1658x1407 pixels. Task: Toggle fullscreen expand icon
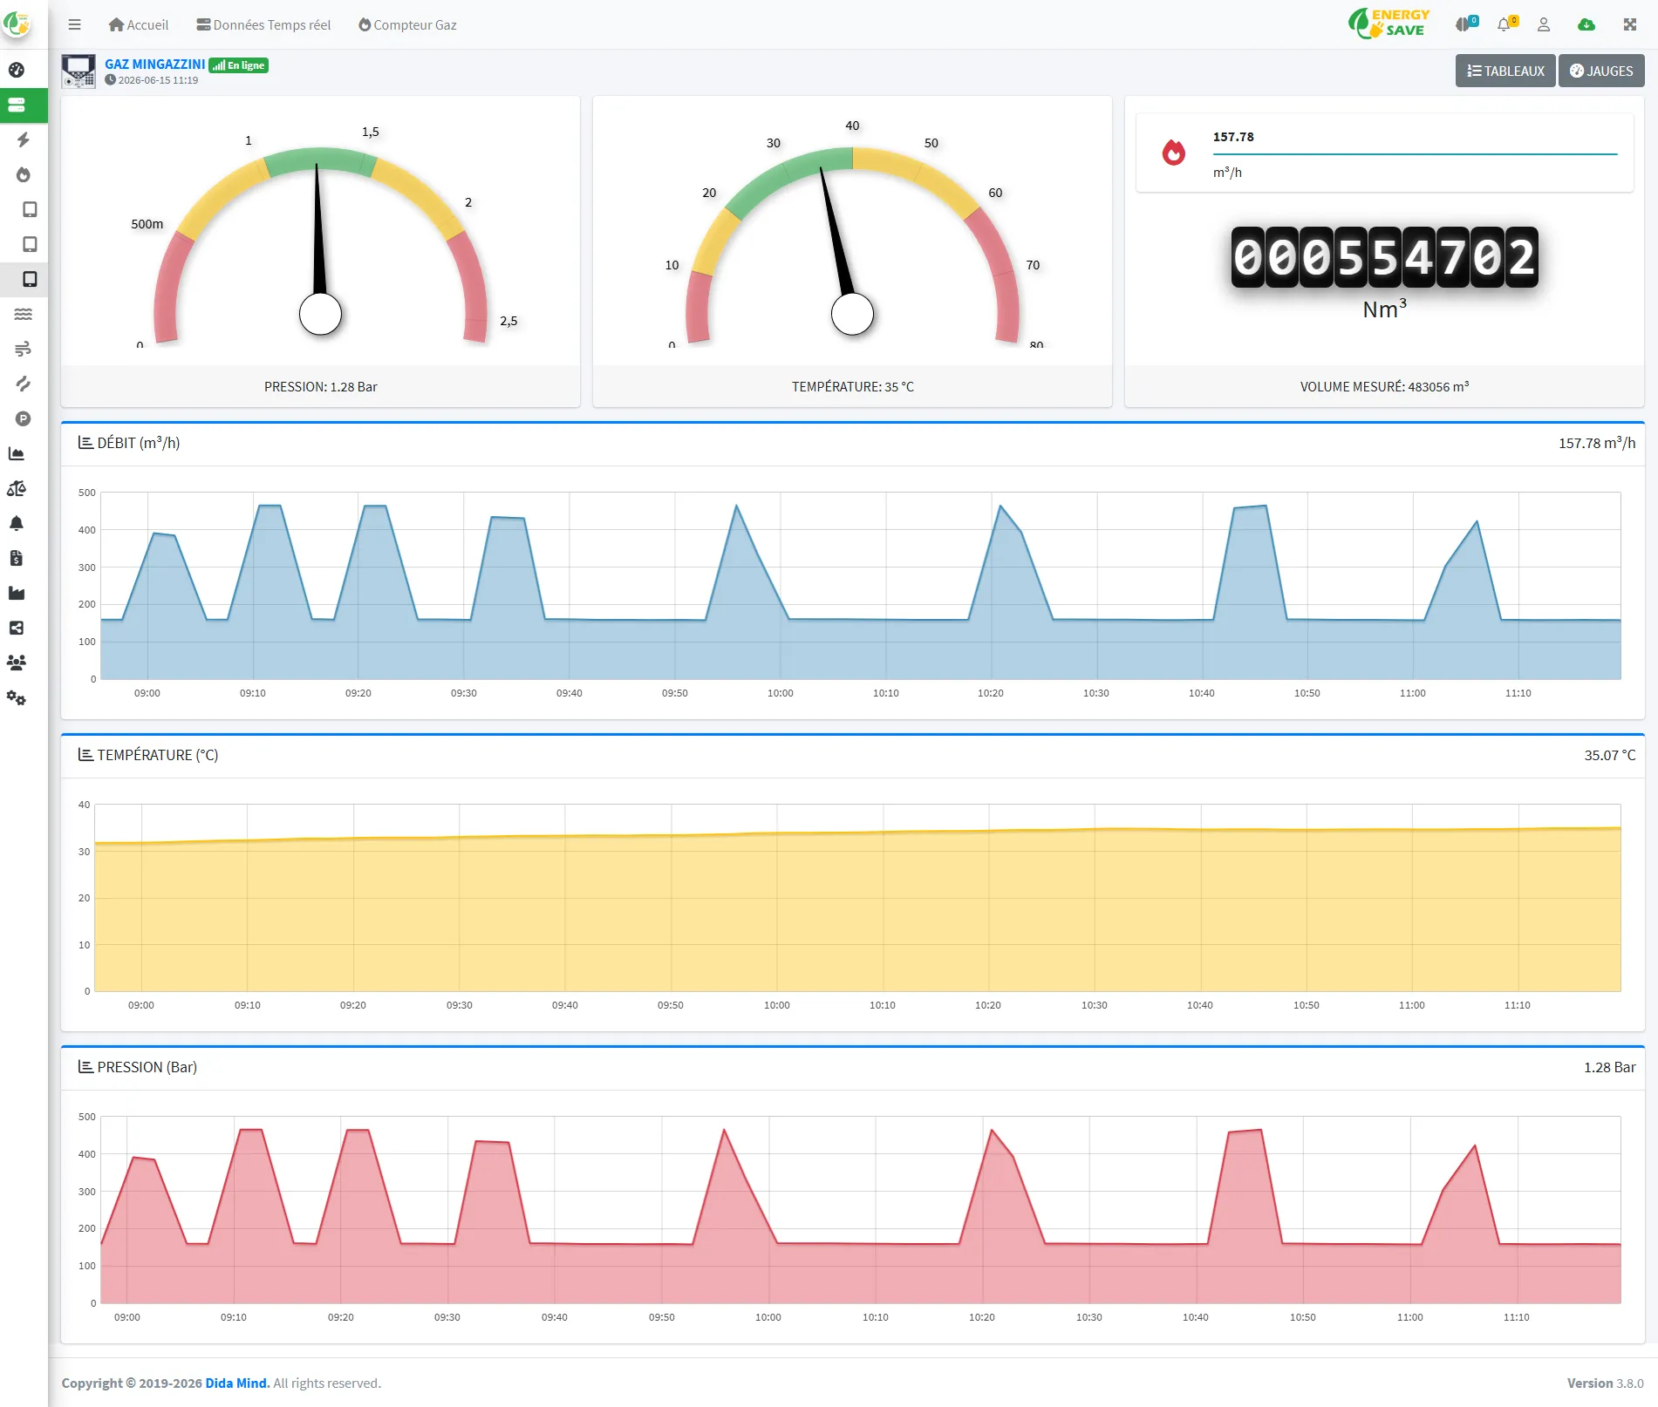(x=1630, y=24)
